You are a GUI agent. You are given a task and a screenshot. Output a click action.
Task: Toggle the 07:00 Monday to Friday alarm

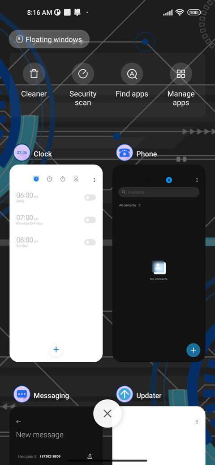coord(90,220)
